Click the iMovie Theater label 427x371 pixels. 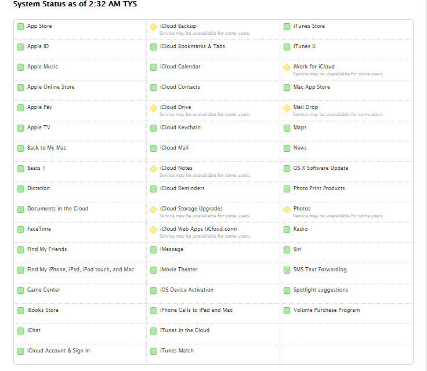[x=178, y=270]
